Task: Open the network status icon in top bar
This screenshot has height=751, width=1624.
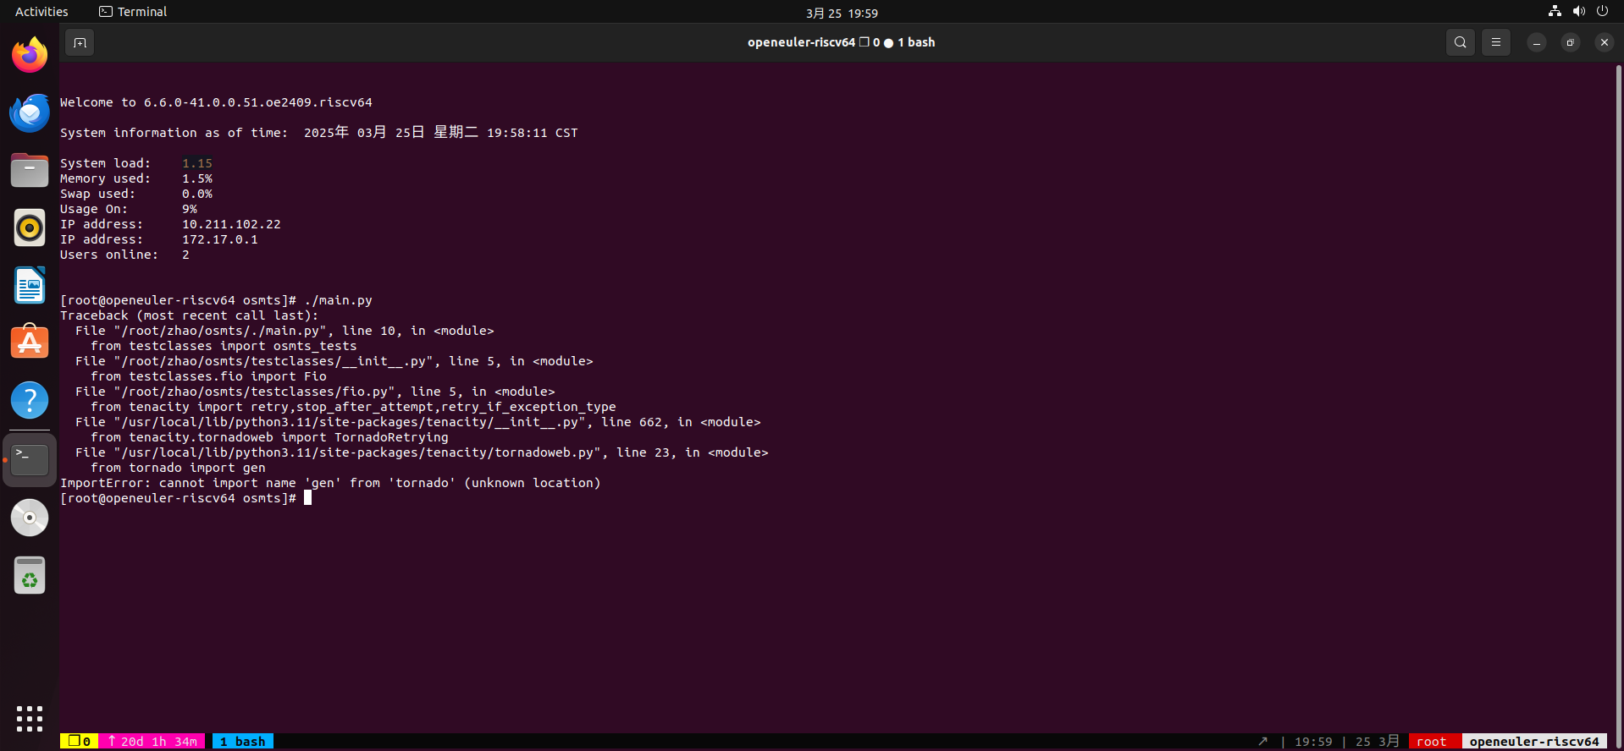Action: [1555, 11]
